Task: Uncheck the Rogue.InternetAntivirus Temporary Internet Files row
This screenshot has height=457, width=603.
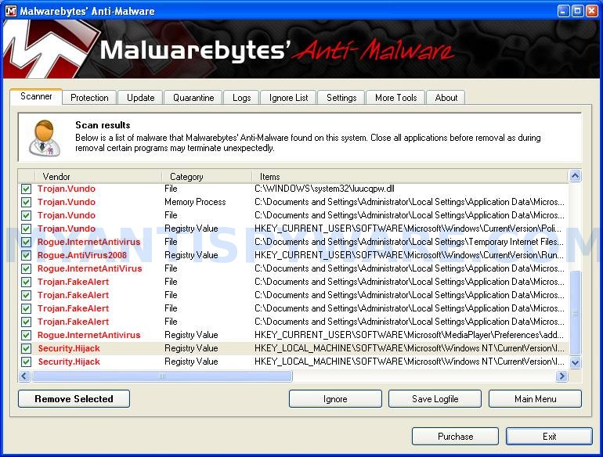Action: pyautogui.click(x=26, y=242)
